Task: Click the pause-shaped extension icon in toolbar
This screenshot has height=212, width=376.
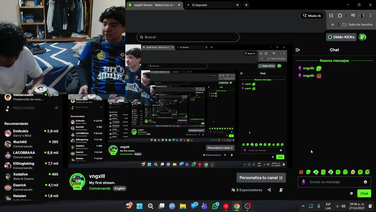Action: pyautogui.click(x=331, y=16)
